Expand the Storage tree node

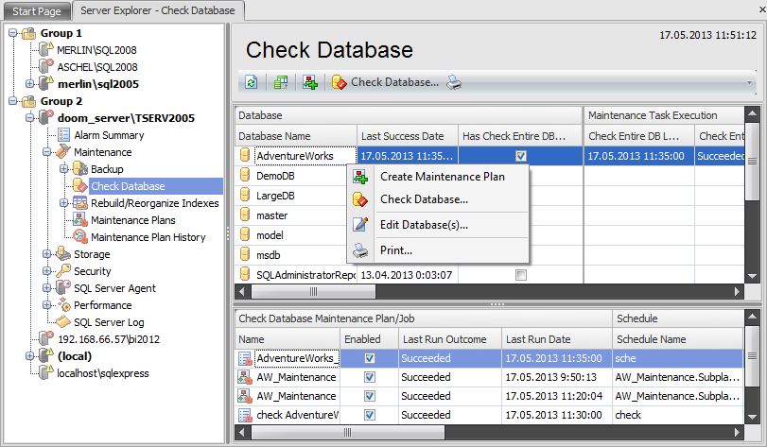pyautogui.click(x=47, y=254)
